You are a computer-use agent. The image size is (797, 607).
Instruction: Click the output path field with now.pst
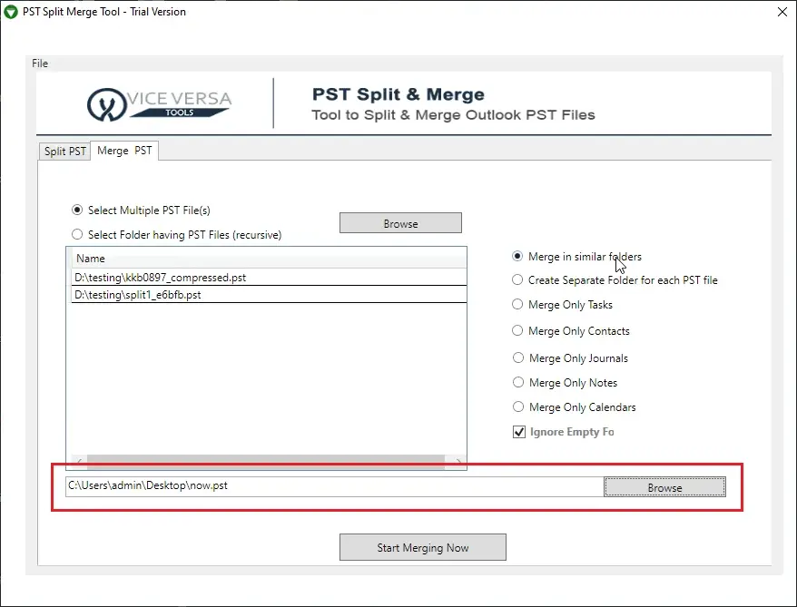pyautogui.click(x=334, y=486)
